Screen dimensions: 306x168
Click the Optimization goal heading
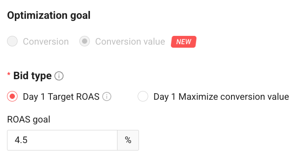click(x=49, y=15)
